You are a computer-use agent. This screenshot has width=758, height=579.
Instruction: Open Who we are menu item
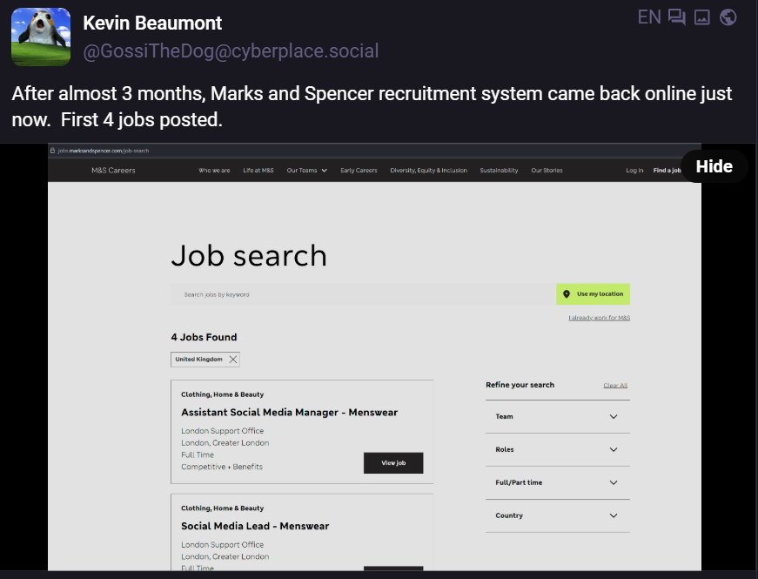(214, 171)
